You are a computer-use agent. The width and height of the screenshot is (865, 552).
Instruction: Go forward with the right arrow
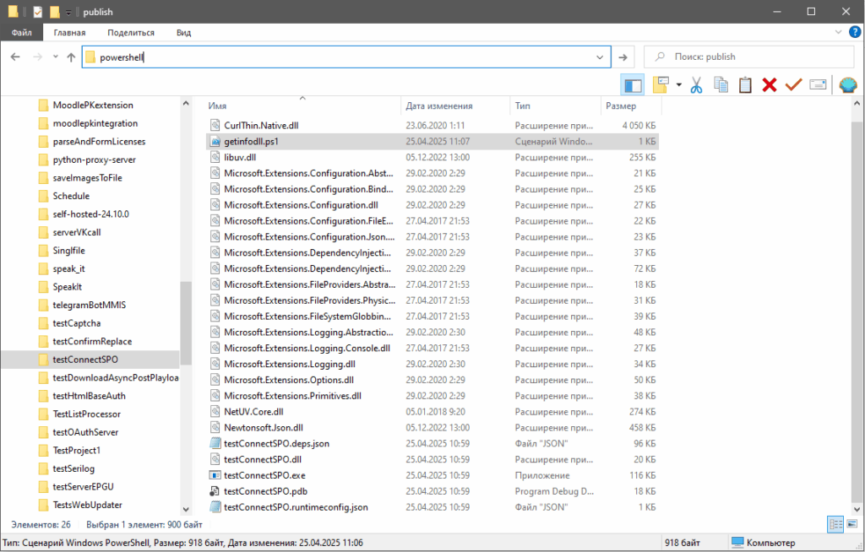pos(37,57)
